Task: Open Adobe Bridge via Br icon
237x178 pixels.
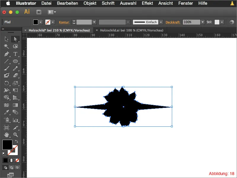Action: [39, 12]
